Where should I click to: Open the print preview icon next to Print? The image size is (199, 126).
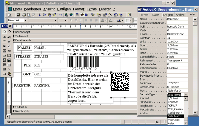coord(29,15)
